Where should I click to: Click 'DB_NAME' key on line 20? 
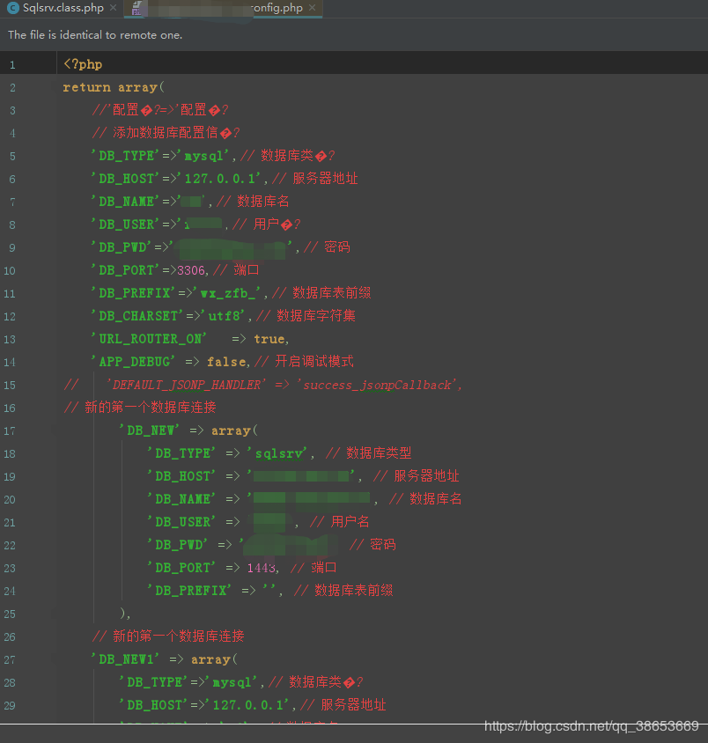point(181,499)
